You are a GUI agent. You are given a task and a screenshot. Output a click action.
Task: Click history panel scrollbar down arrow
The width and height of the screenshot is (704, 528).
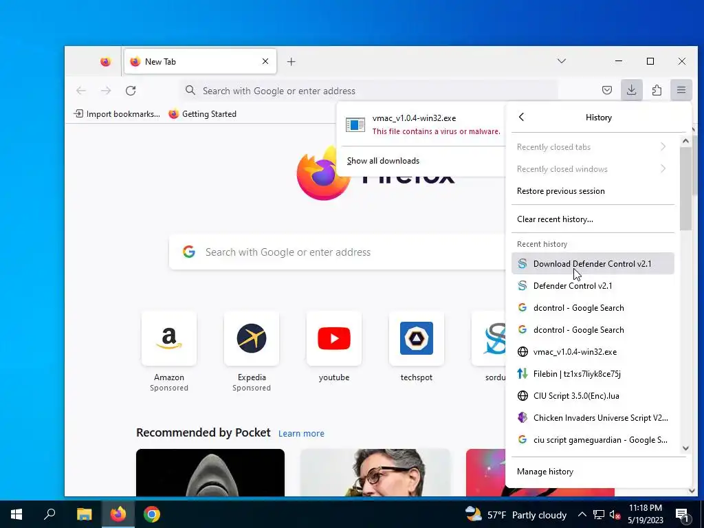685,448
